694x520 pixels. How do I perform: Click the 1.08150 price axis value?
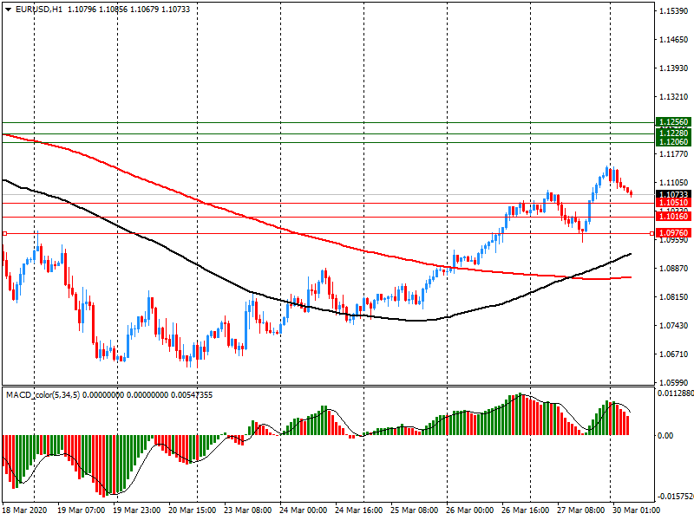tap(674, 297)
